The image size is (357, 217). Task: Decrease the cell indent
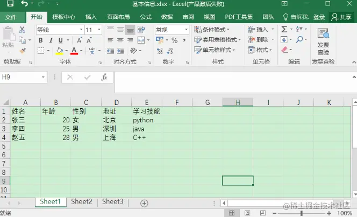tap(110, 51)
